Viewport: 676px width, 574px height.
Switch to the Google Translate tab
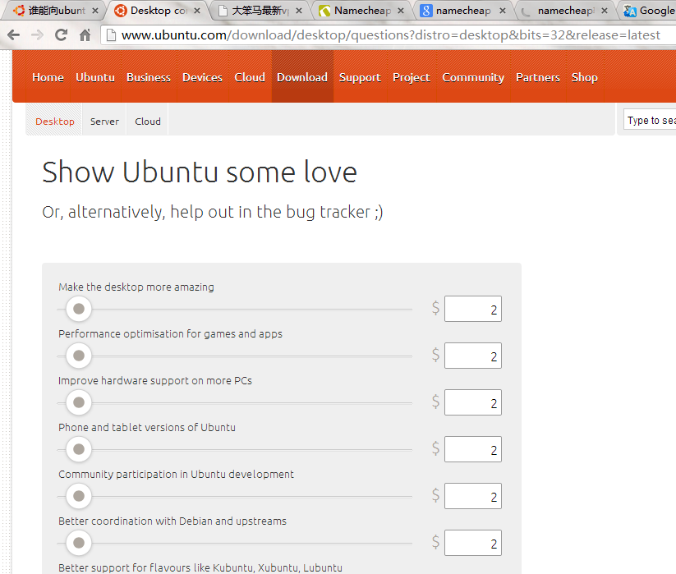pyautogui.click(x=649, y=11)
